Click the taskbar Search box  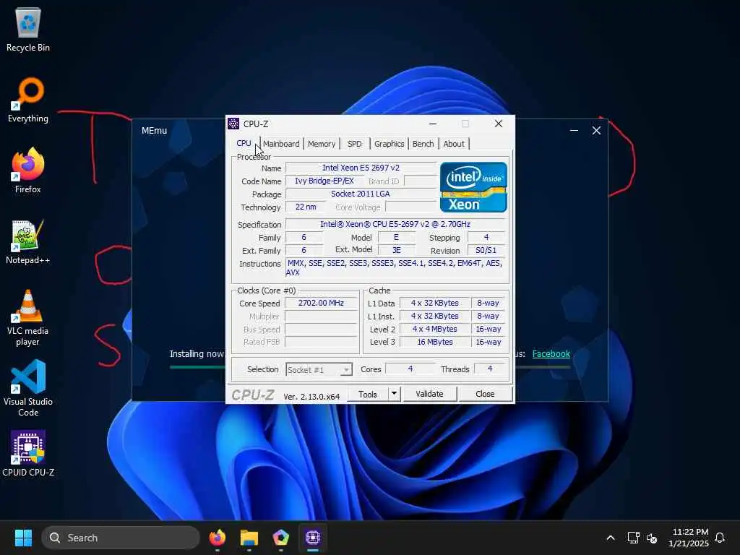[x=121, y=538]
